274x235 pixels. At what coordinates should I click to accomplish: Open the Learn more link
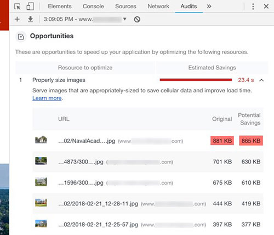(47, 98)
